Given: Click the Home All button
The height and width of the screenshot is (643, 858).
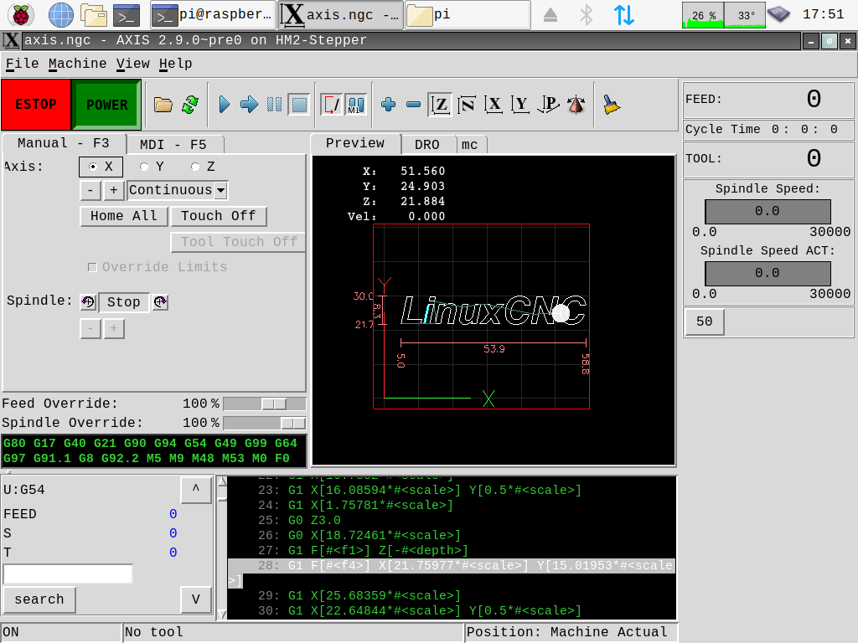Looking at the screenshot, I should pos(124,216).
